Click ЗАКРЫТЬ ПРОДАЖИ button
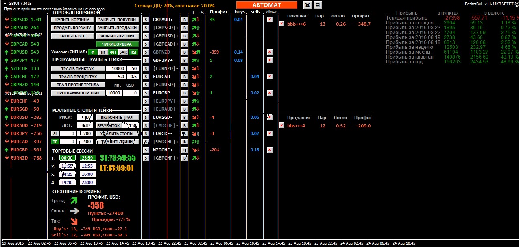This screenshot has width=519, height=247. pos(118,28)
